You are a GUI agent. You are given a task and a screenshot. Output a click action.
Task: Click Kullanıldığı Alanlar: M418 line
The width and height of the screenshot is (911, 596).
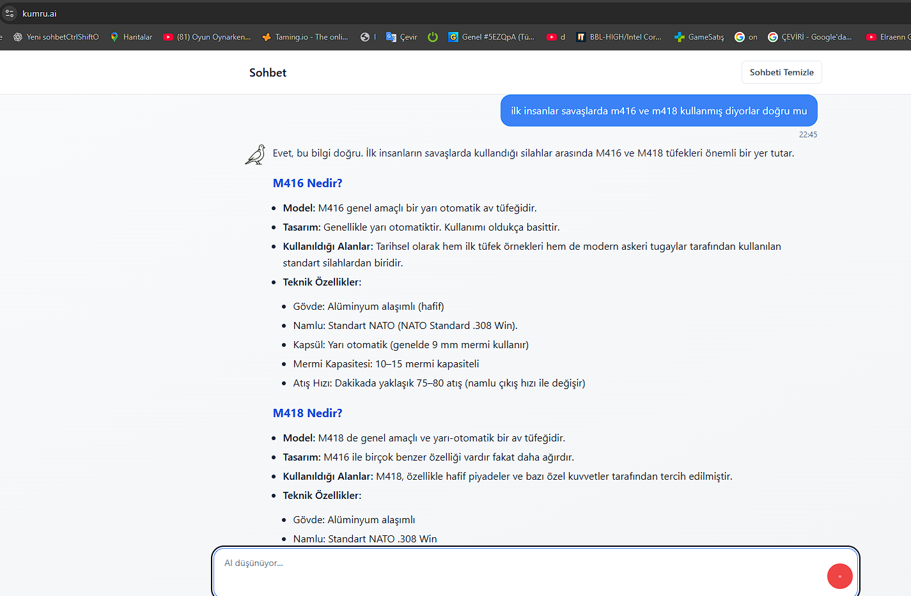(x=508, y=477)
